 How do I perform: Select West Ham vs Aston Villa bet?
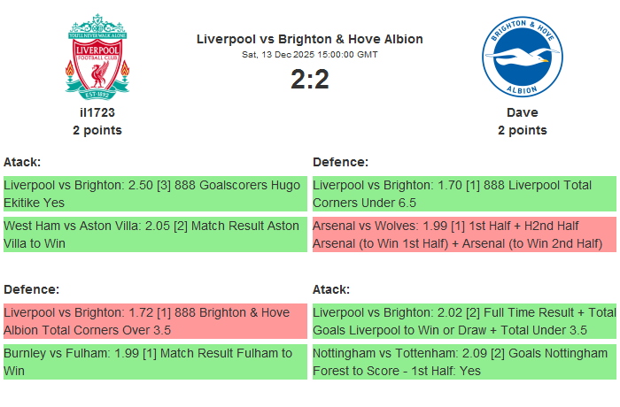tap(154, 234)
